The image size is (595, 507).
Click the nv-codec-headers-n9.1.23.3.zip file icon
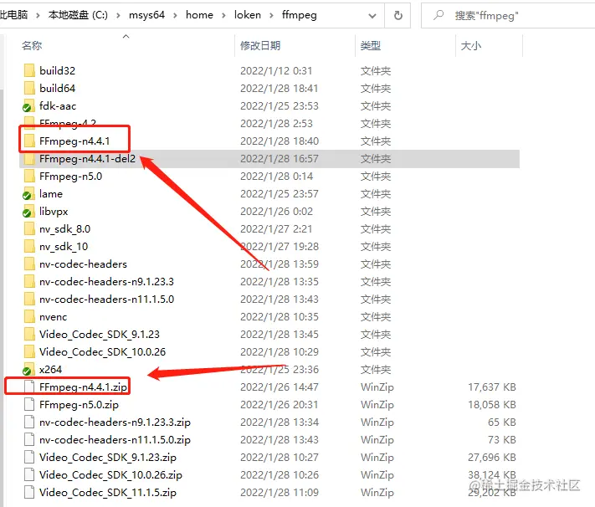(29, 422)
